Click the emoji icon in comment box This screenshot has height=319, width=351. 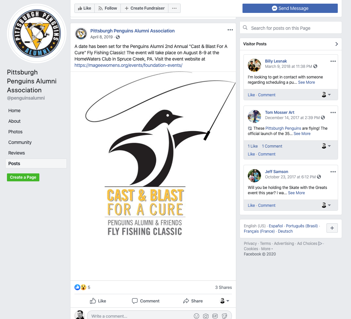(196, 316)
